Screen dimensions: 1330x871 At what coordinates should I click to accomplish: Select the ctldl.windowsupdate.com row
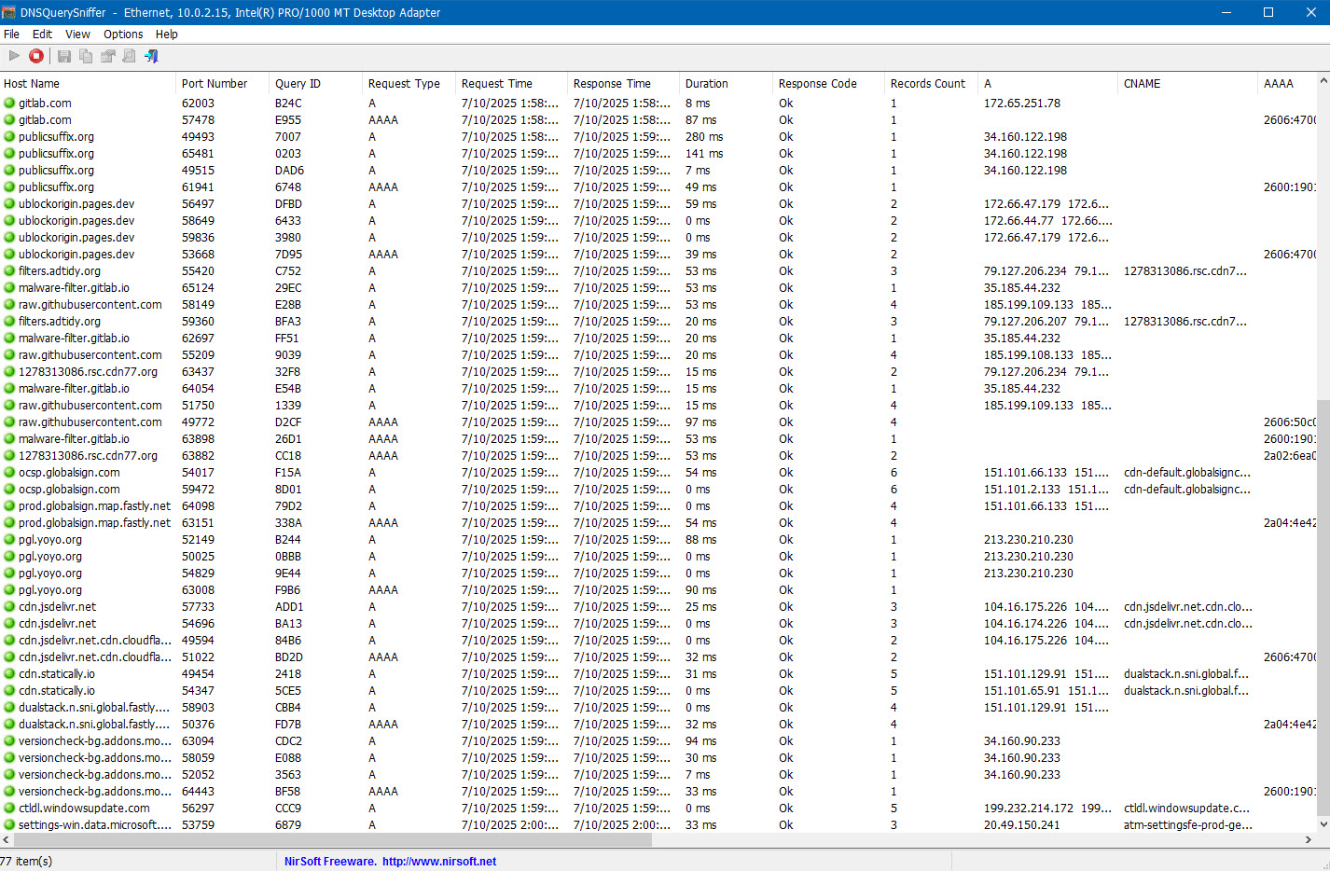coord(84,809)
